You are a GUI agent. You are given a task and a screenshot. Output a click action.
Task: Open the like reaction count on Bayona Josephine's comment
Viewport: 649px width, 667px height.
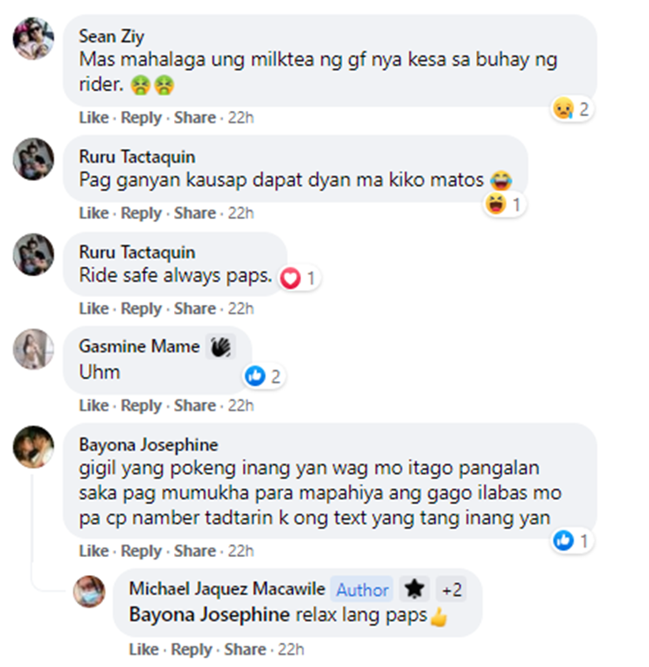click(572, 541)
